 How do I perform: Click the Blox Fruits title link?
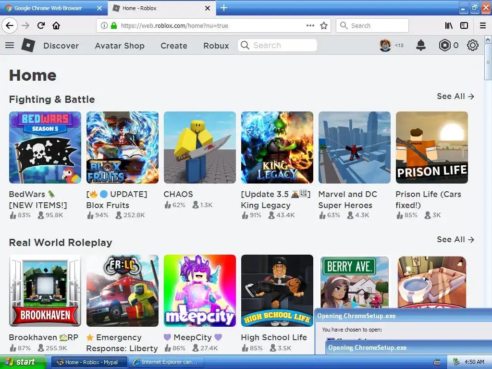coord(117,199)
